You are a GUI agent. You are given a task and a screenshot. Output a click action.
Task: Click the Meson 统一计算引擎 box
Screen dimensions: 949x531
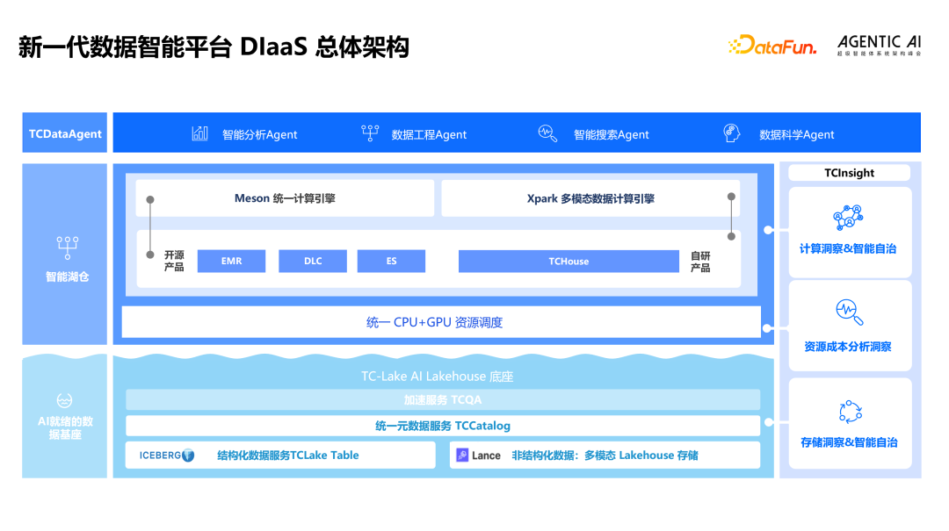(x=285, y=198)
